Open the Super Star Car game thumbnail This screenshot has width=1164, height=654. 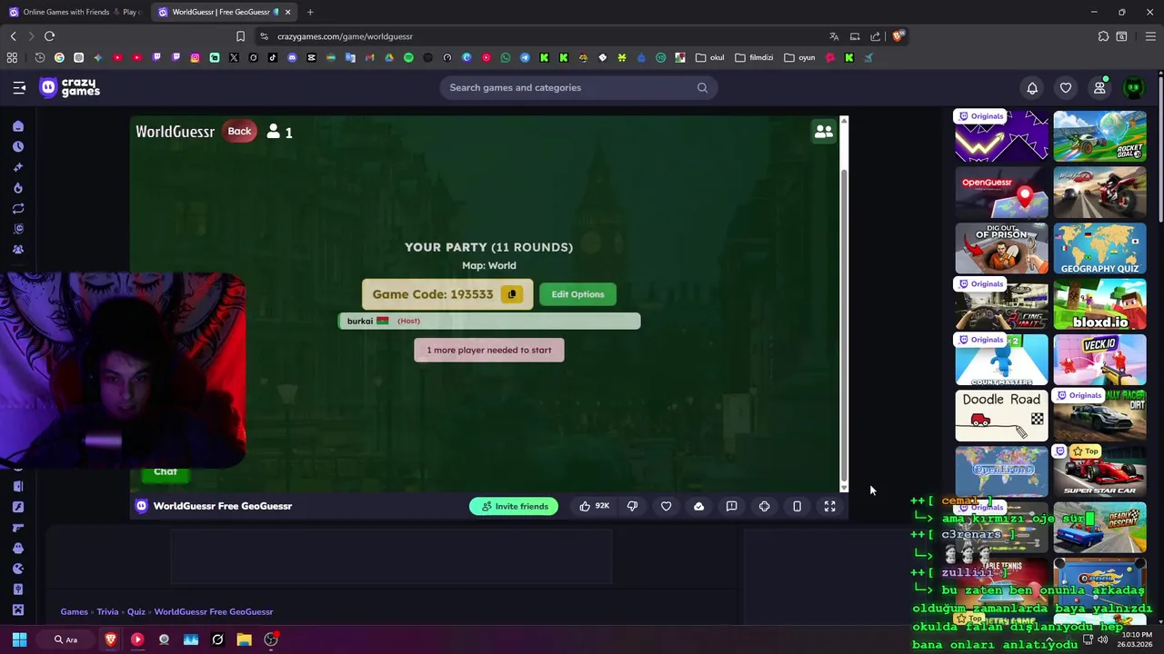[x=1099, y=471]
